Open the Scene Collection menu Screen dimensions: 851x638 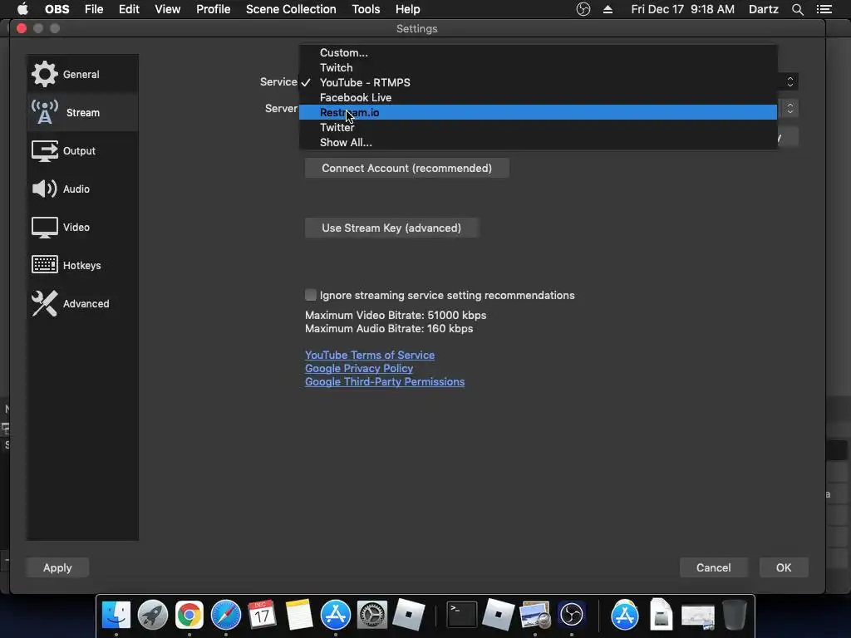click(291, 9)
